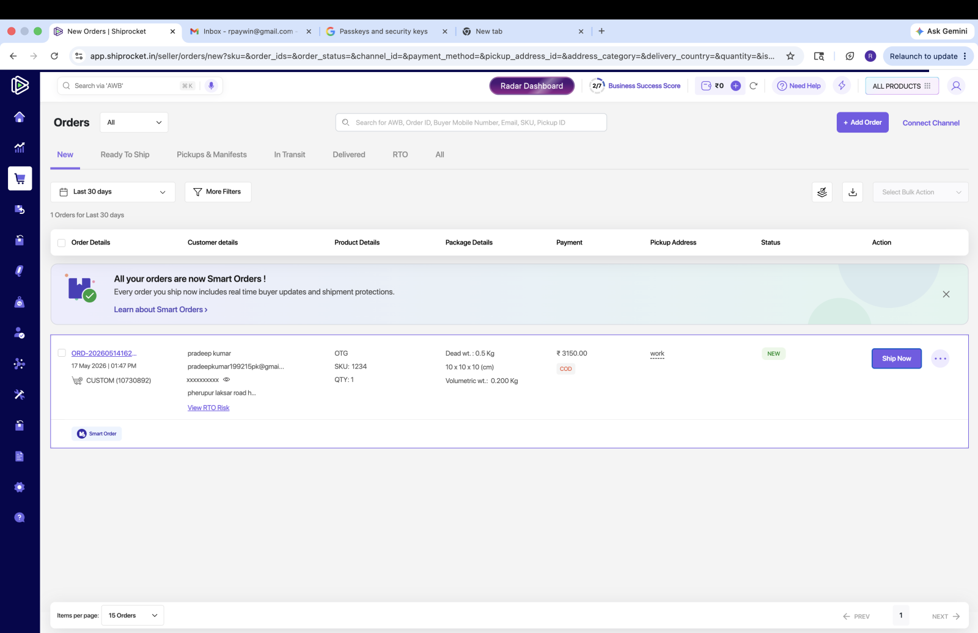Switch to the Delivered tab
This screenshot has height=633, width=978.
[349, 155]
